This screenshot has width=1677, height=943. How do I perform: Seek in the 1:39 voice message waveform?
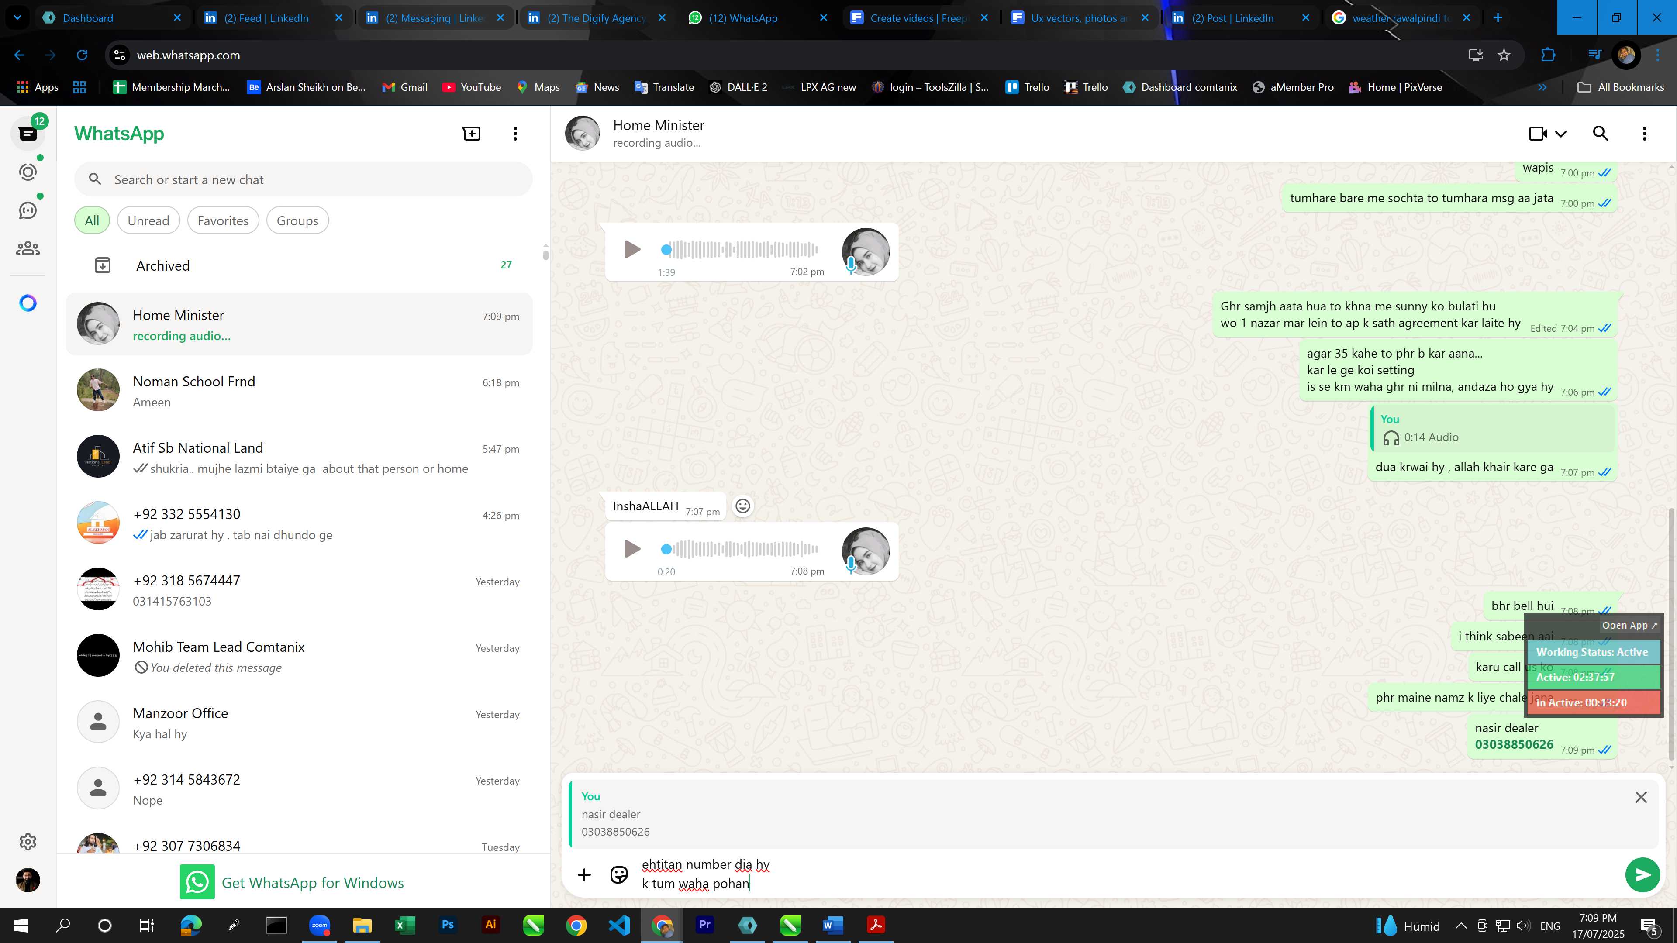[x=739, y=249]
